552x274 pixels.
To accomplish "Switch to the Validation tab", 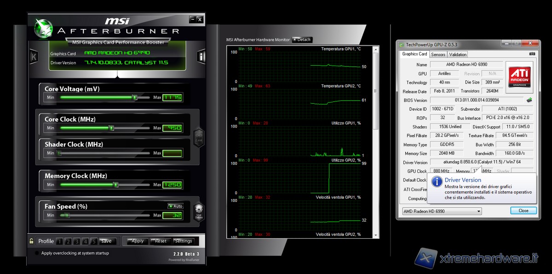I will point(457,54).
